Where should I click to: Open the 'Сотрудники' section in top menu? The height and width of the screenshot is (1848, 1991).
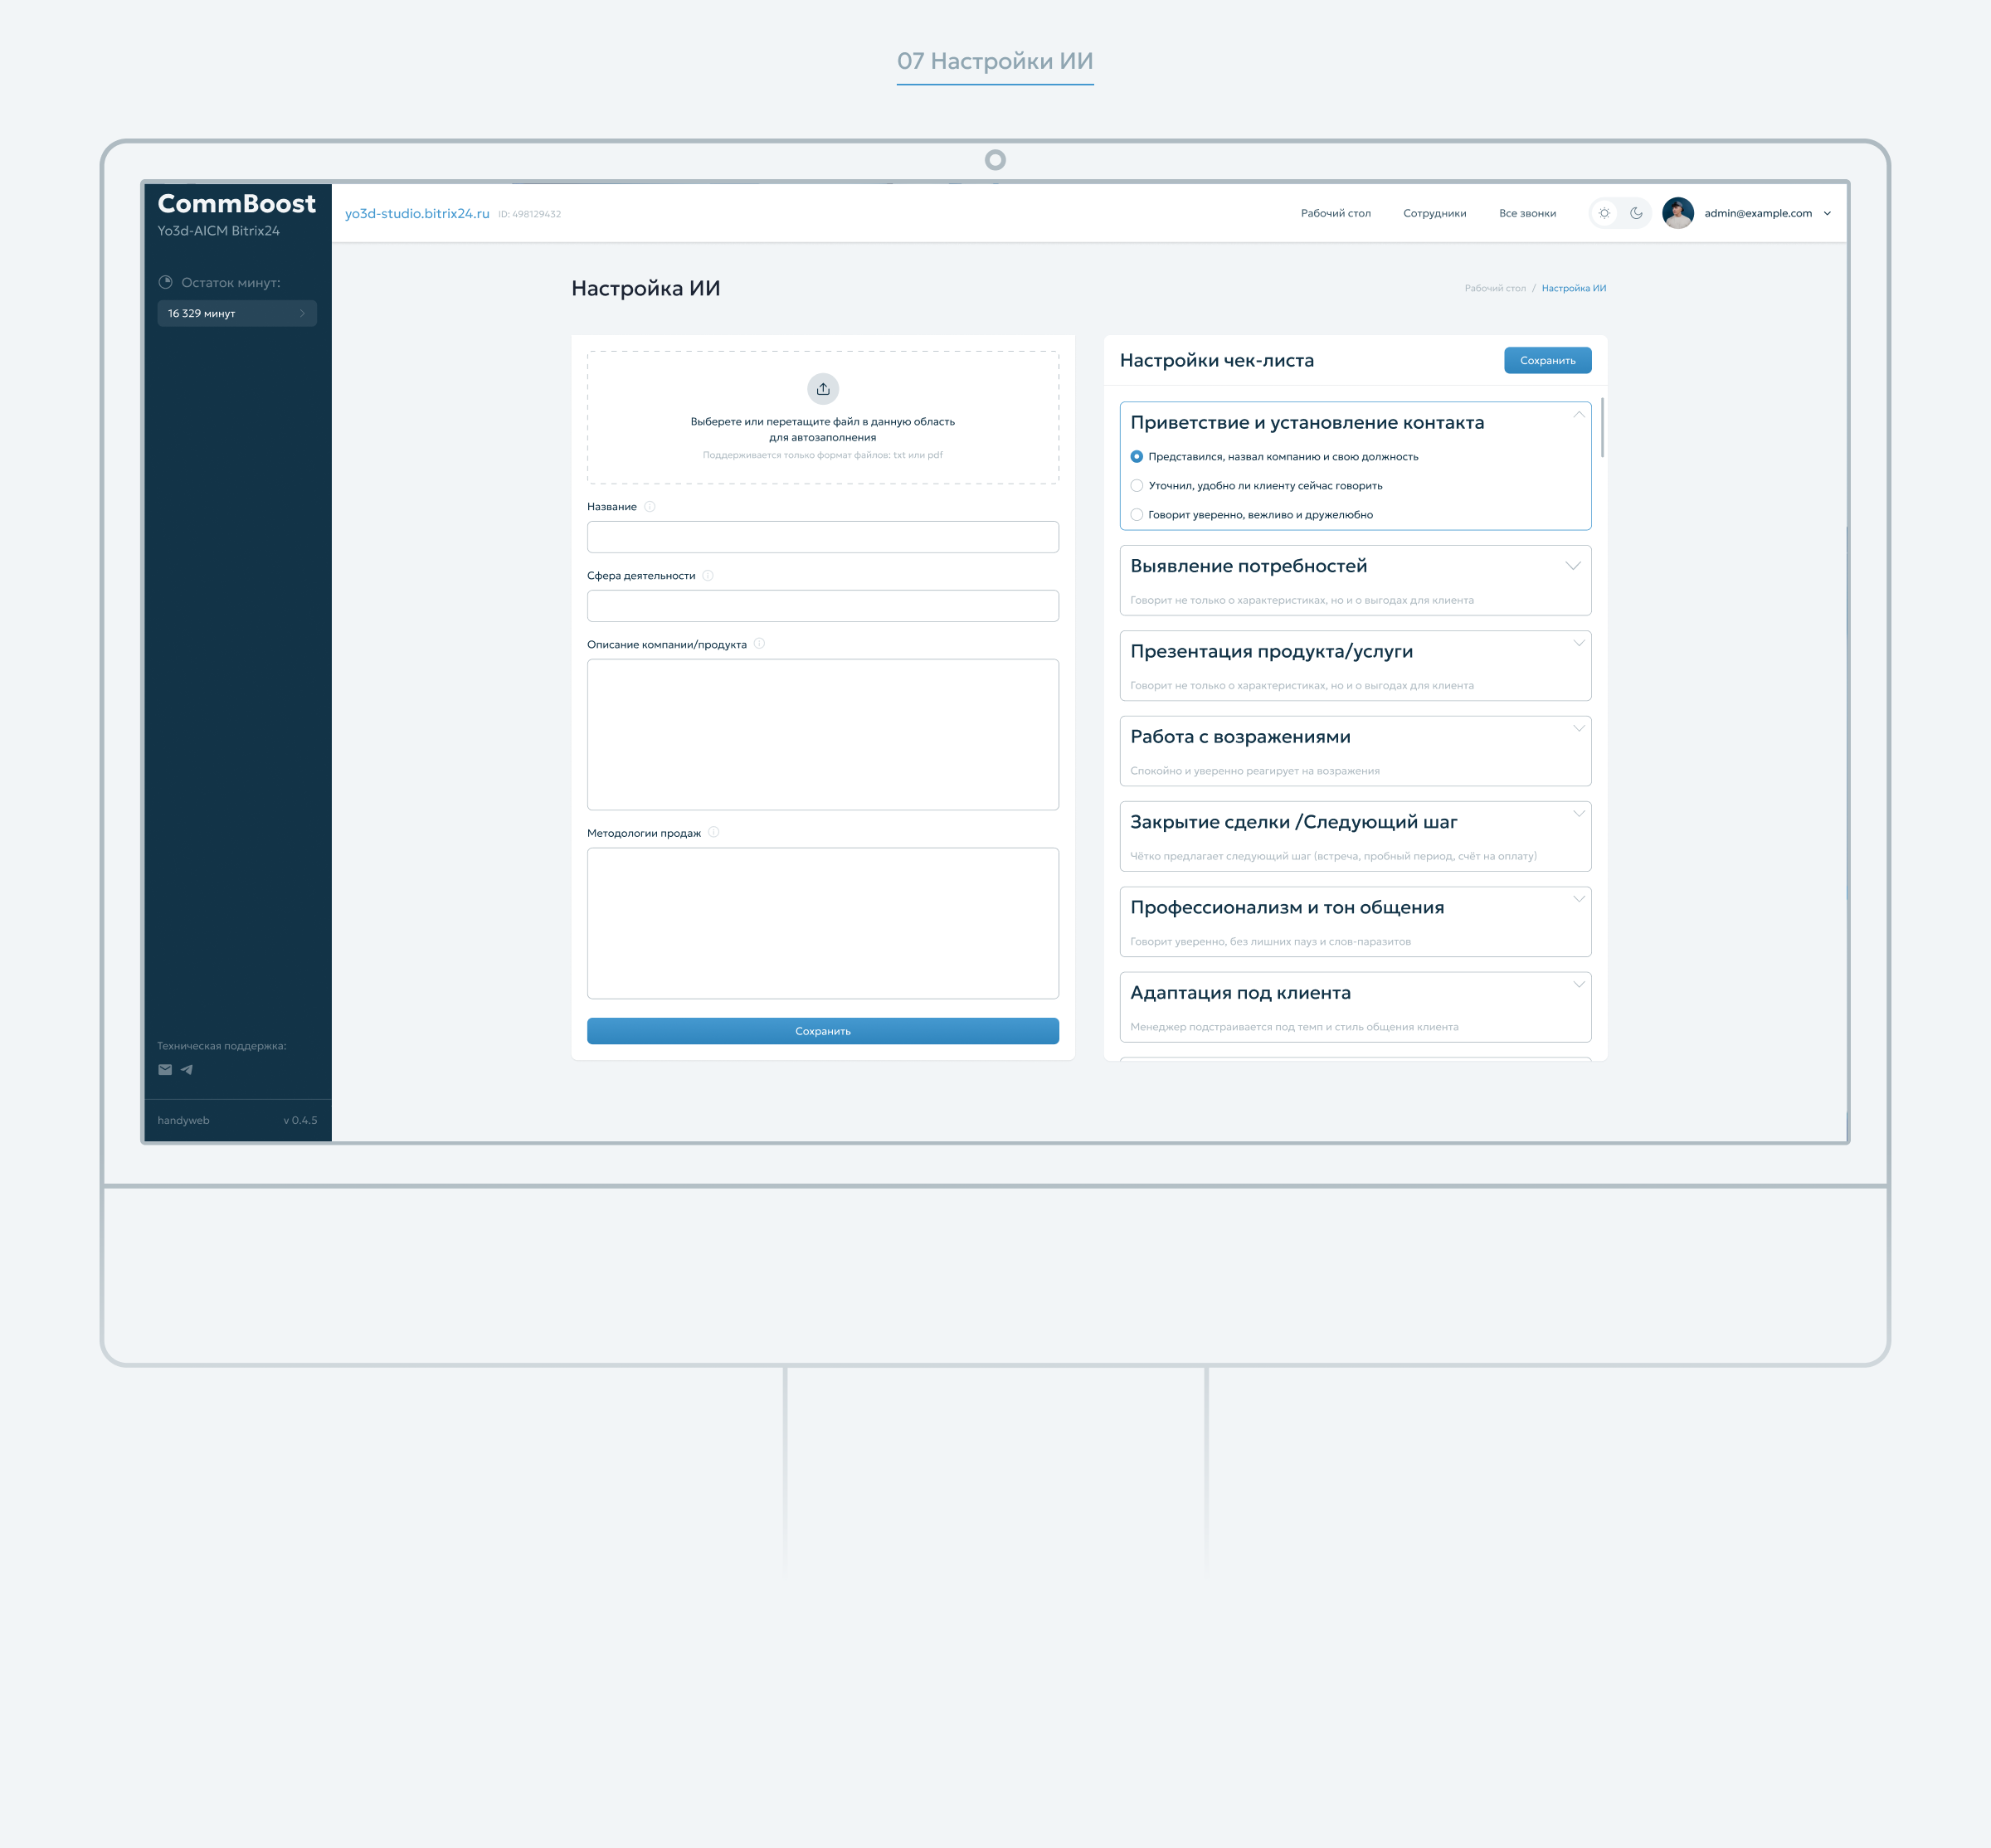click(1435, 213)
